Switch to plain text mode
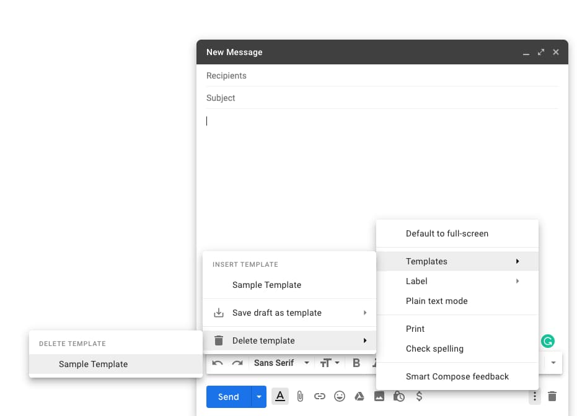 436,301
